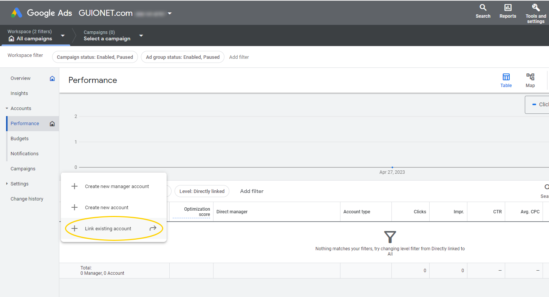549x297 pixels.
Task: Choose Link existing account
Action: [x=114, y=229]
